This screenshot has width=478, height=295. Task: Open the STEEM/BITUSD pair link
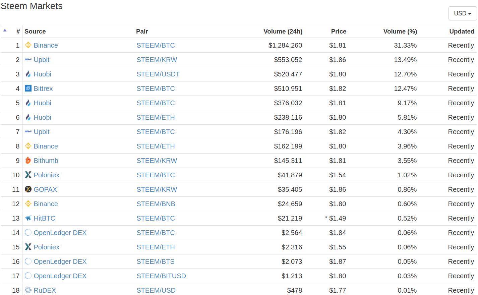point(161,276)
